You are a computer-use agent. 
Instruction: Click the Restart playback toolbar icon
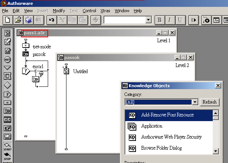coord(194,20)
